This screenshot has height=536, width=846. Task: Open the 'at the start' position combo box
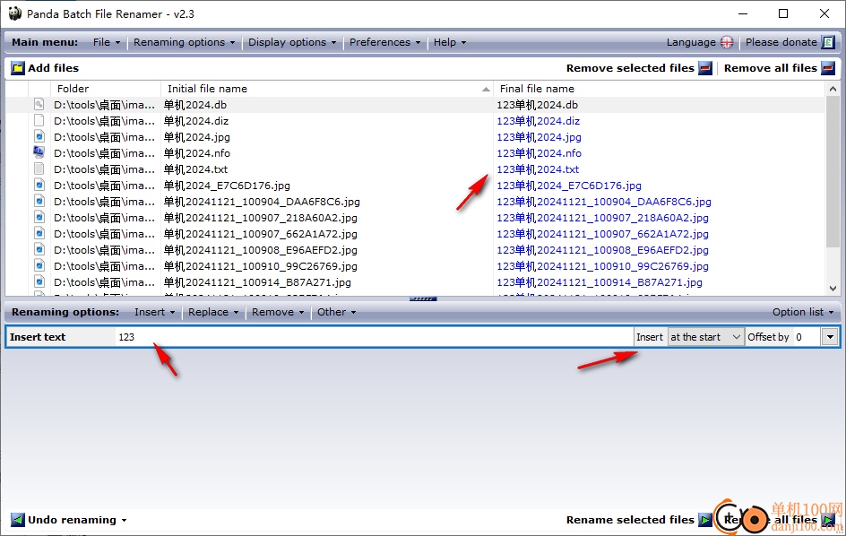coord(705,337)
